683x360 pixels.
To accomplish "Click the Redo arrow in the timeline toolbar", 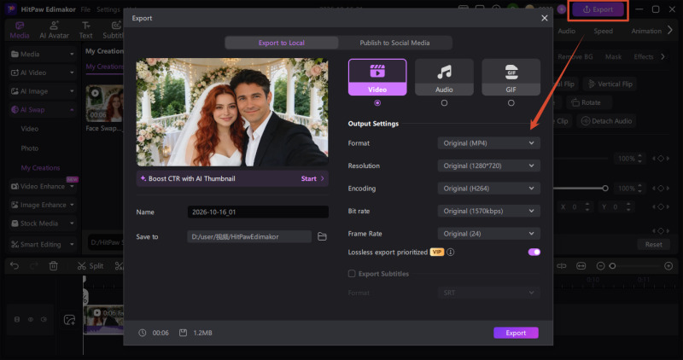I will tap(34, 265).
